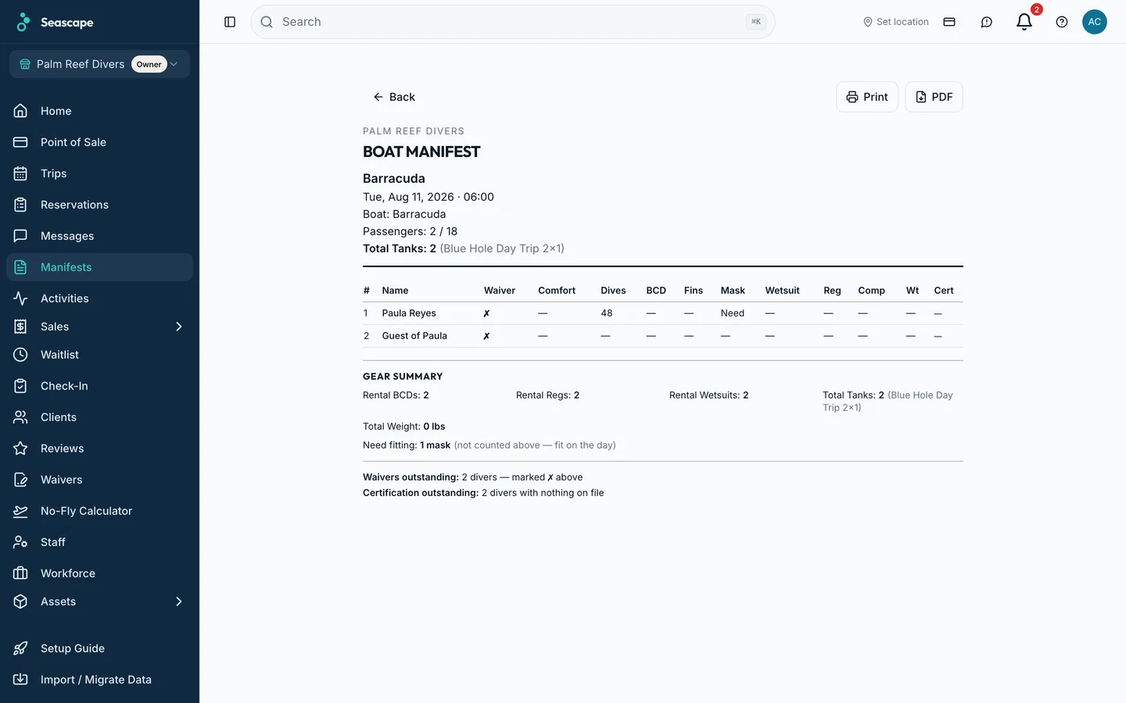Click the Wetsuit column header
The width and height of the screenshot is (1126, 703).
(x=783, y=291)
